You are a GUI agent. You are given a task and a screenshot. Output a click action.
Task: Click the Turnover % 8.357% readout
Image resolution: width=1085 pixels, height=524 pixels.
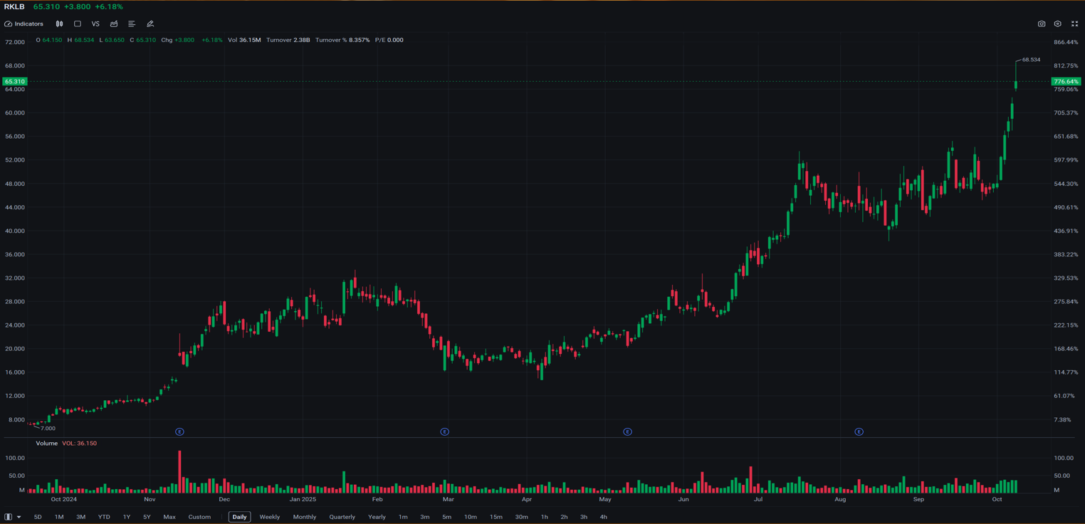342,40
